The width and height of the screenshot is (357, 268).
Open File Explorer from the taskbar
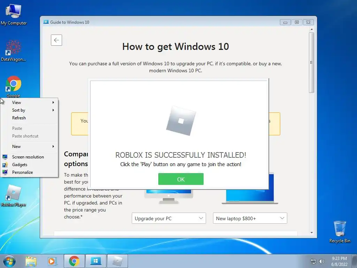[31, 261]
